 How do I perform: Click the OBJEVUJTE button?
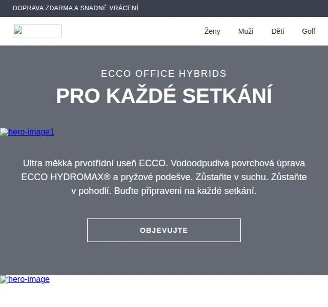(x=164, y=230)
